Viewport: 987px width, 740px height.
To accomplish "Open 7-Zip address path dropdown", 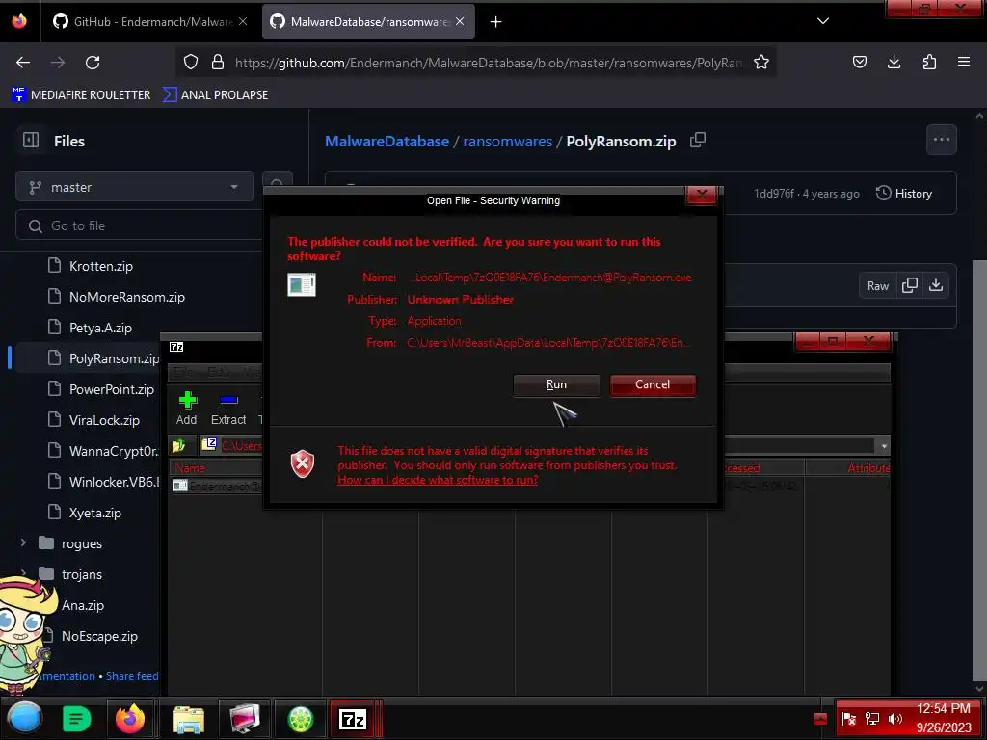I will (x=884, y=446).
